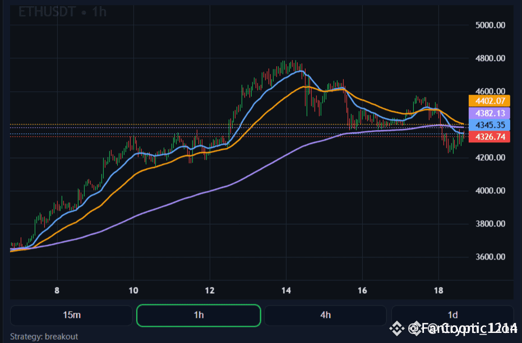This screenshot has width=522, height=343.
Task: Click date 8 on the time axis
Action: pos(57,290)
